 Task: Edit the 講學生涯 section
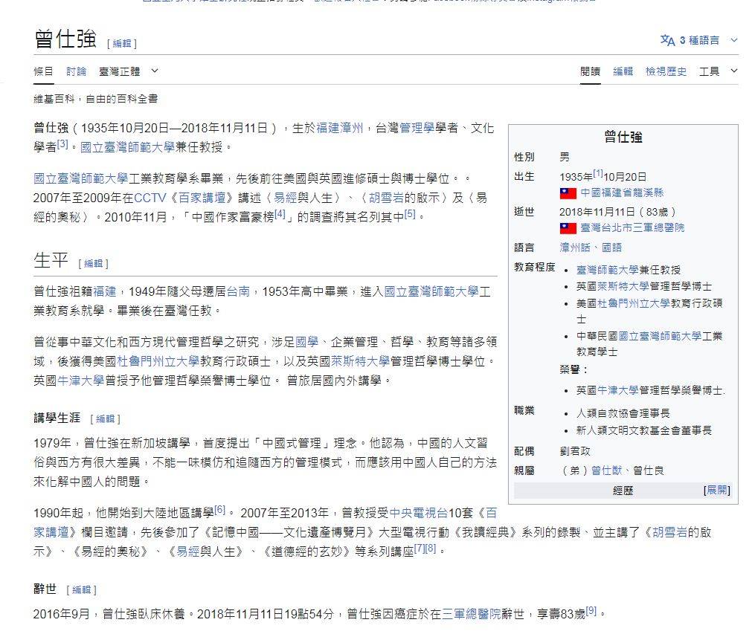[107, 419]
